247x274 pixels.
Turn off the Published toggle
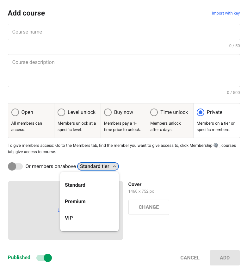coord(44,258)
